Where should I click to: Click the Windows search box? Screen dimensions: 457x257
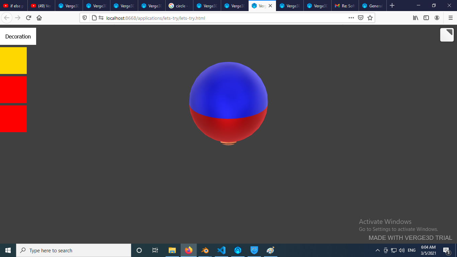[x=74, y=250]
